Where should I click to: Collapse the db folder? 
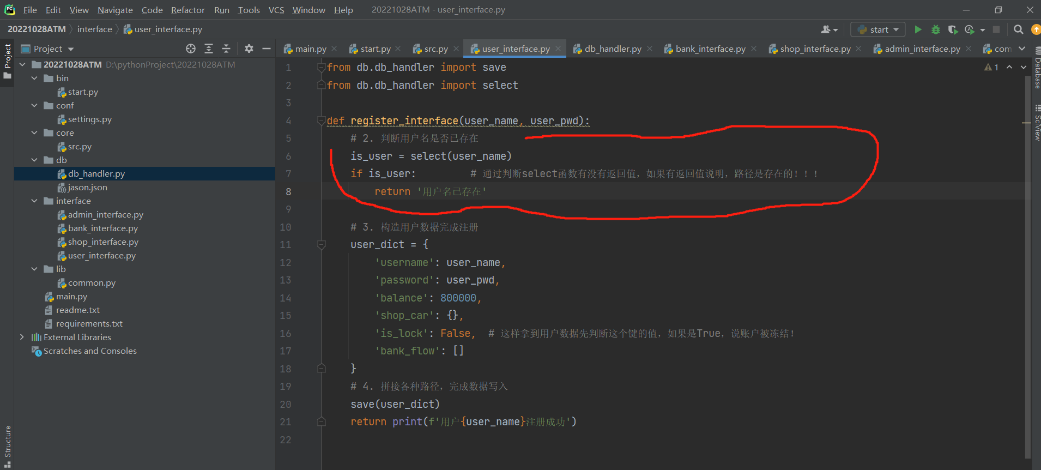point(34,160)
